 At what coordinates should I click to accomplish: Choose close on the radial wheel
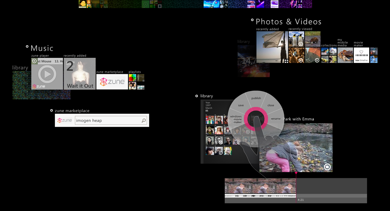tap(270, 105)
